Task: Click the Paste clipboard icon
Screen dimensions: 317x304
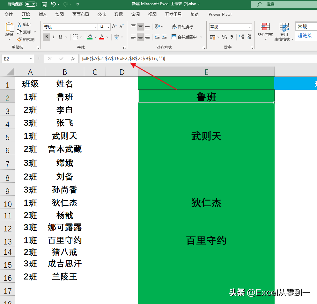Action: tap(9, 27)
